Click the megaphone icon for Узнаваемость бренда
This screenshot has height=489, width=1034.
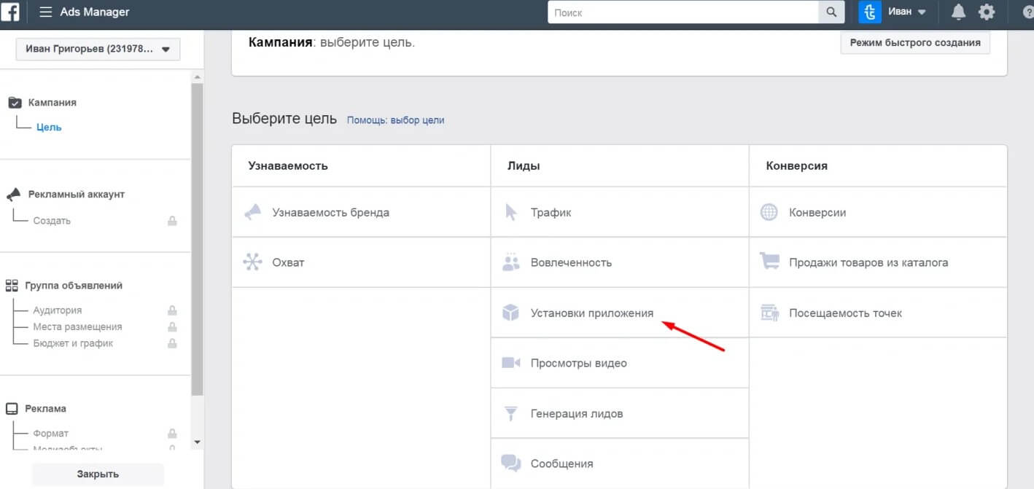click(252, 212)
